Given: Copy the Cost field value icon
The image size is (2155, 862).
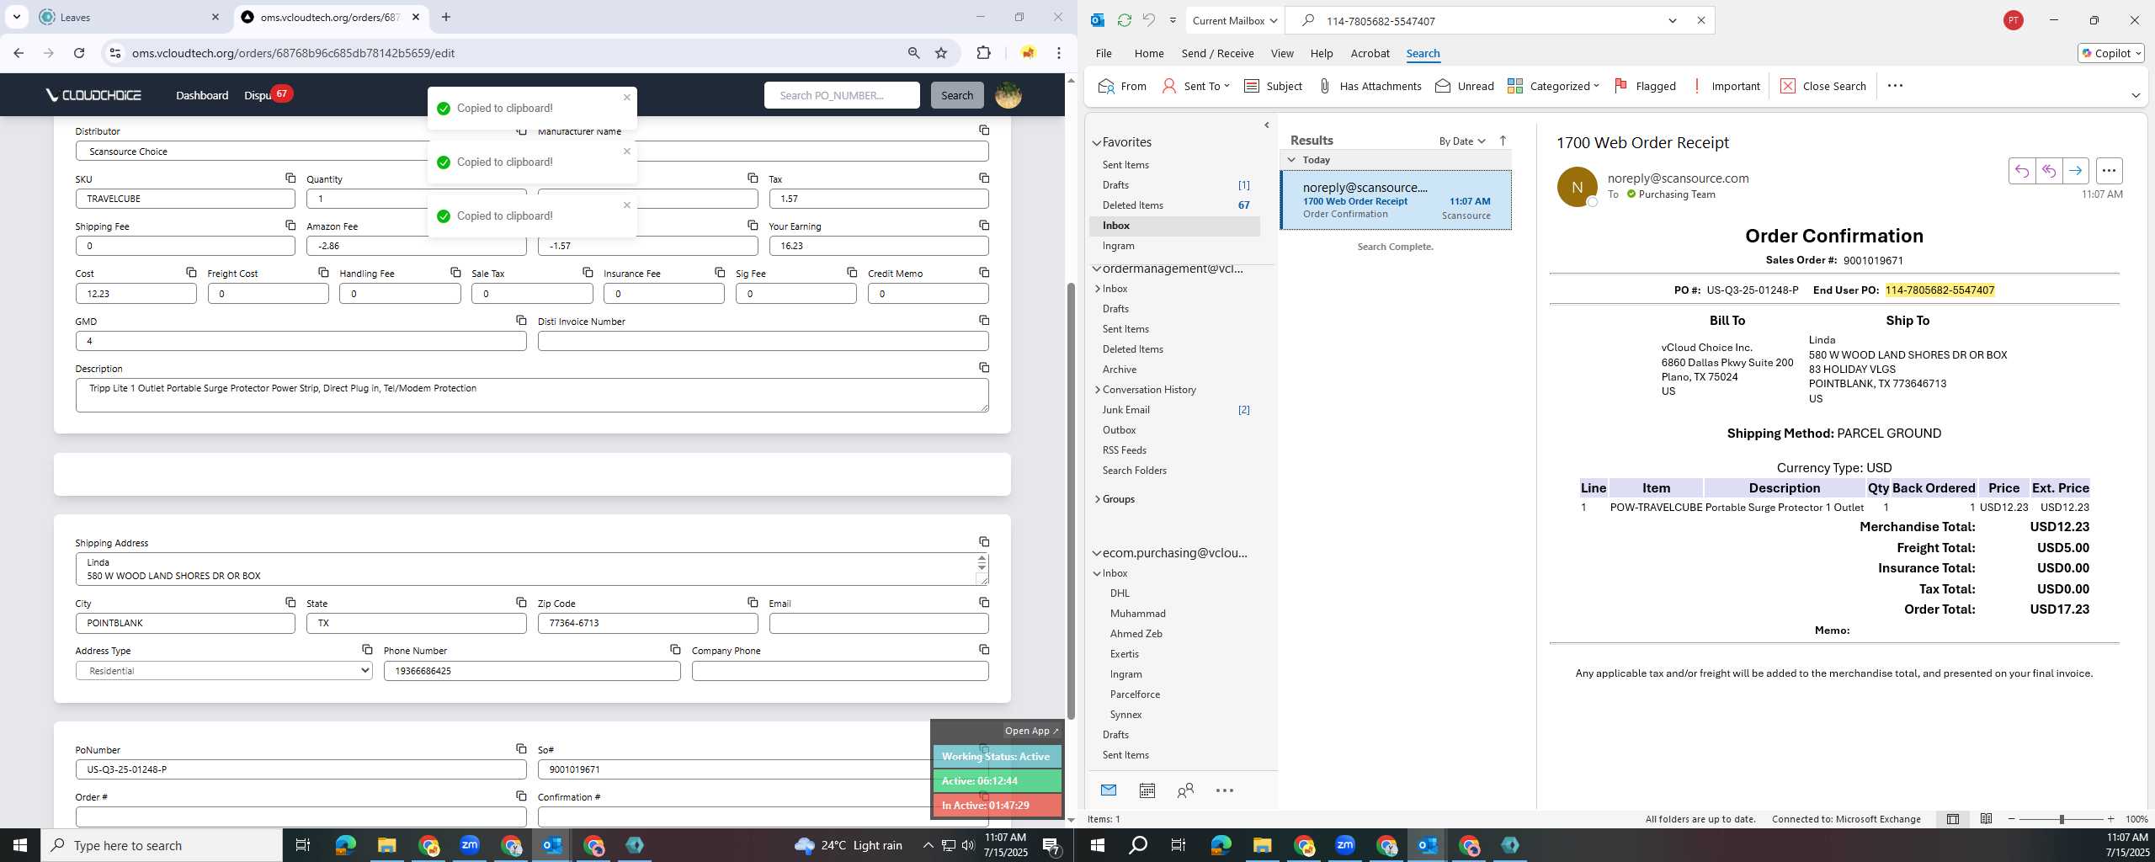Looking at the screenshot, I should click(191, 272).
